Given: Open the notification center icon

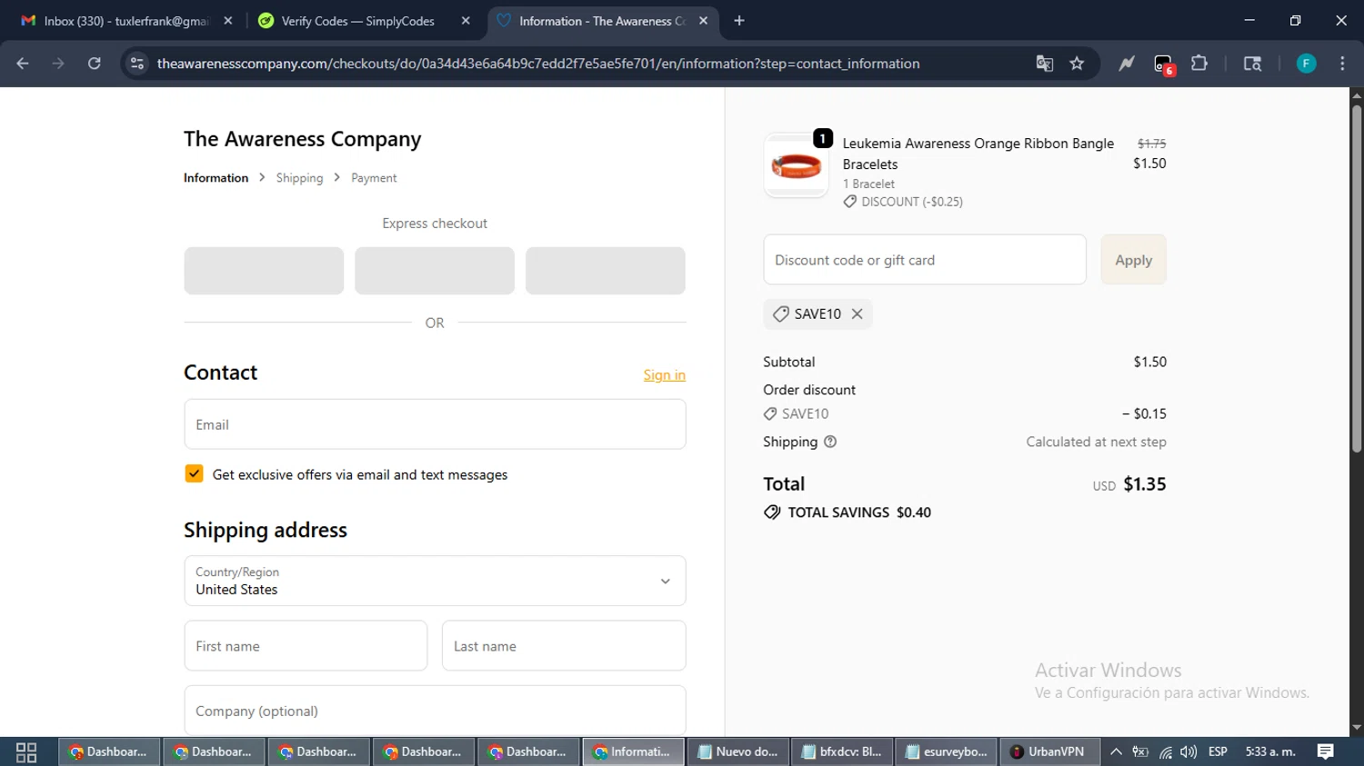Looking at the screenshot, I should (1326, 751).
